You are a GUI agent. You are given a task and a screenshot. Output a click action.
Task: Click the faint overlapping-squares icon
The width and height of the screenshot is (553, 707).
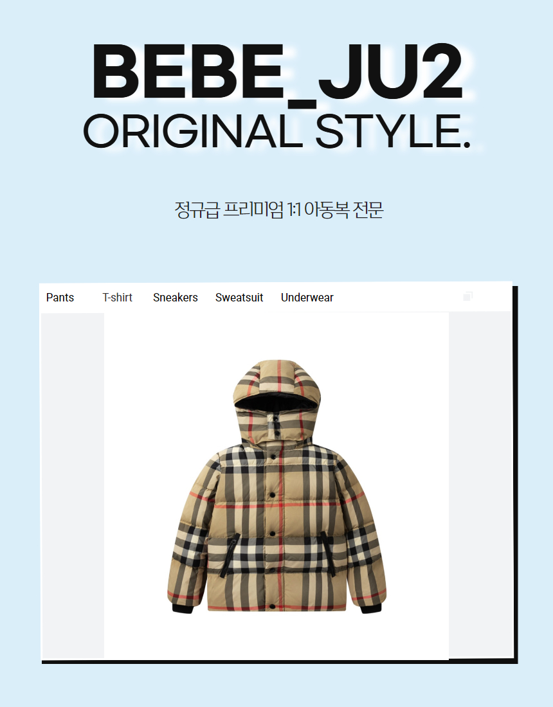tap(467, 296)
